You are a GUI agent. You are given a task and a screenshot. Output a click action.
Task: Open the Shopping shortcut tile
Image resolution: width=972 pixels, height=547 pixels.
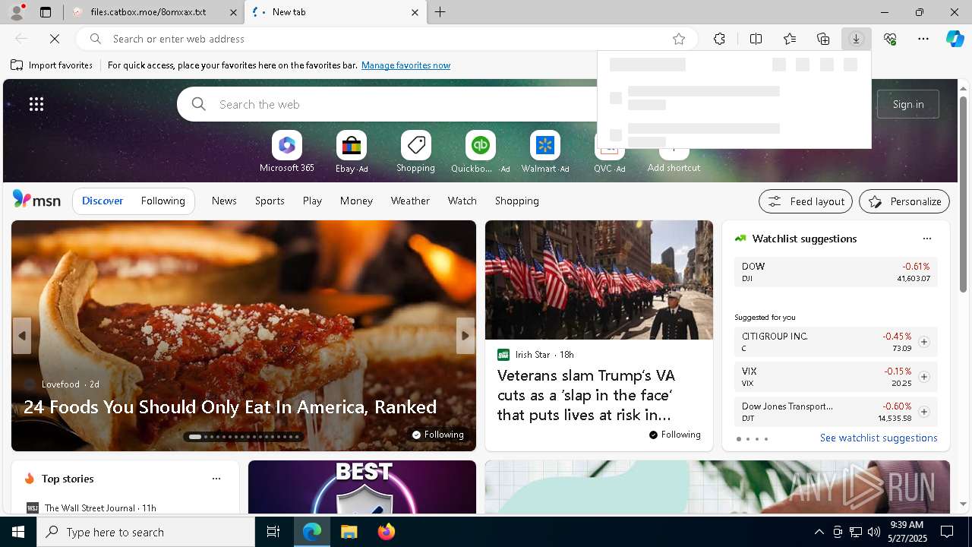415,152
